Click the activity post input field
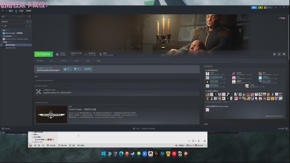 click(x=117, y=80)
